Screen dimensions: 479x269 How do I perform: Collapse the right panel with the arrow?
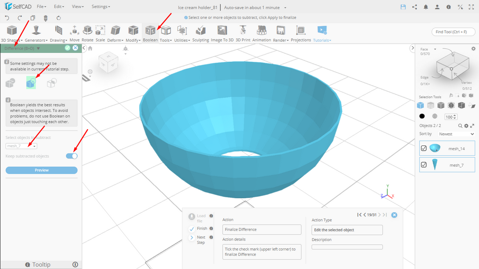(413, 48)
